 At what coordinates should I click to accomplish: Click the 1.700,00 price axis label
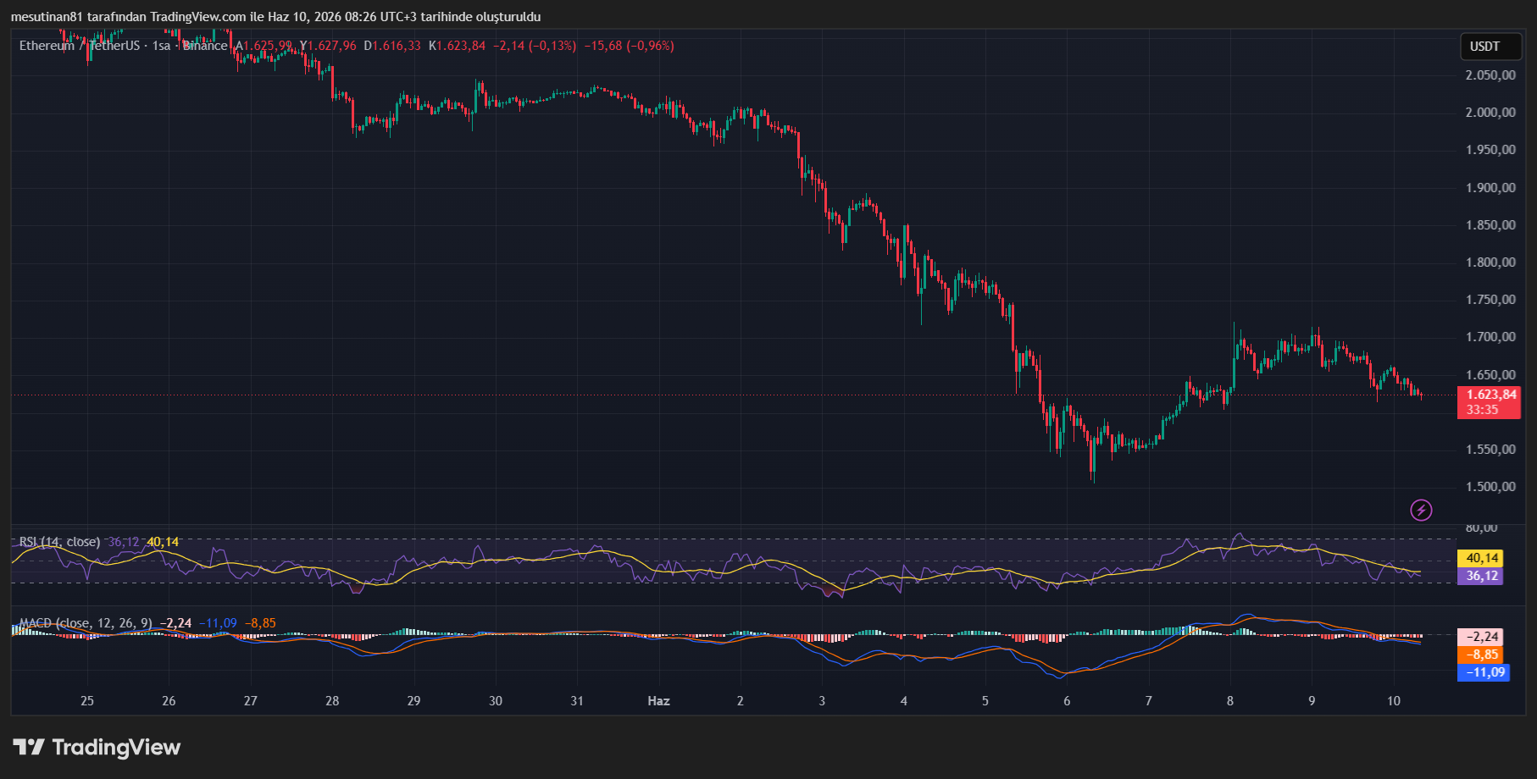[1490, 337]
